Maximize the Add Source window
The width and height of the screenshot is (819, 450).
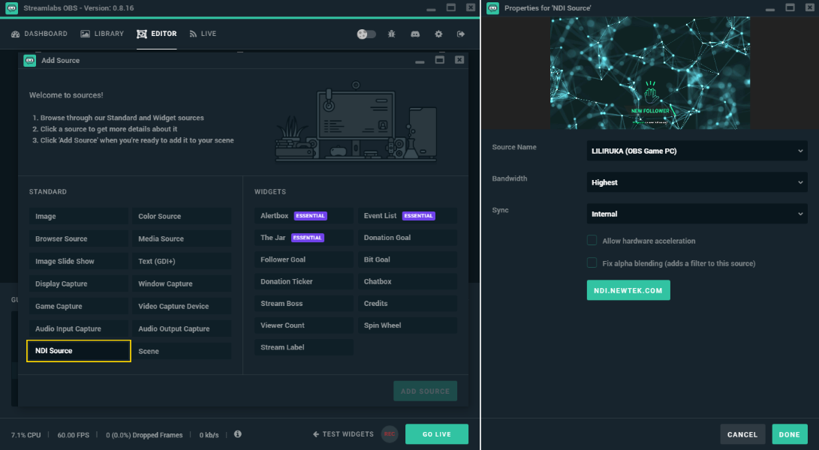440,60
